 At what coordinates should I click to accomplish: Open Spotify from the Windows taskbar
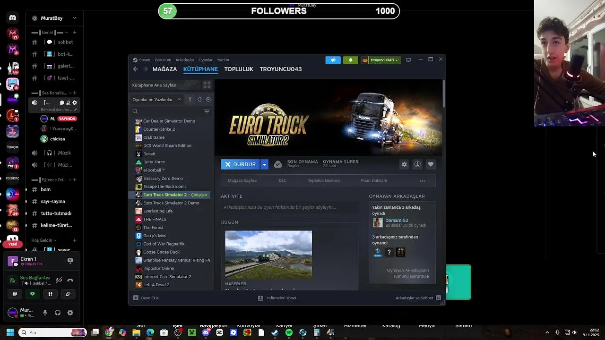[x=289, y=332]
